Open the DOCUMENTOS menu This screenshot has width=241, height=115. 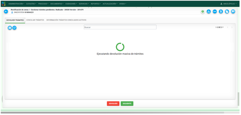click(x=57, y=4)
